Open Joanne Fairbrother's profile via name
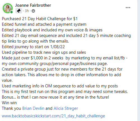The width and height of the screenshot is (140, 121). click(33, 5)
